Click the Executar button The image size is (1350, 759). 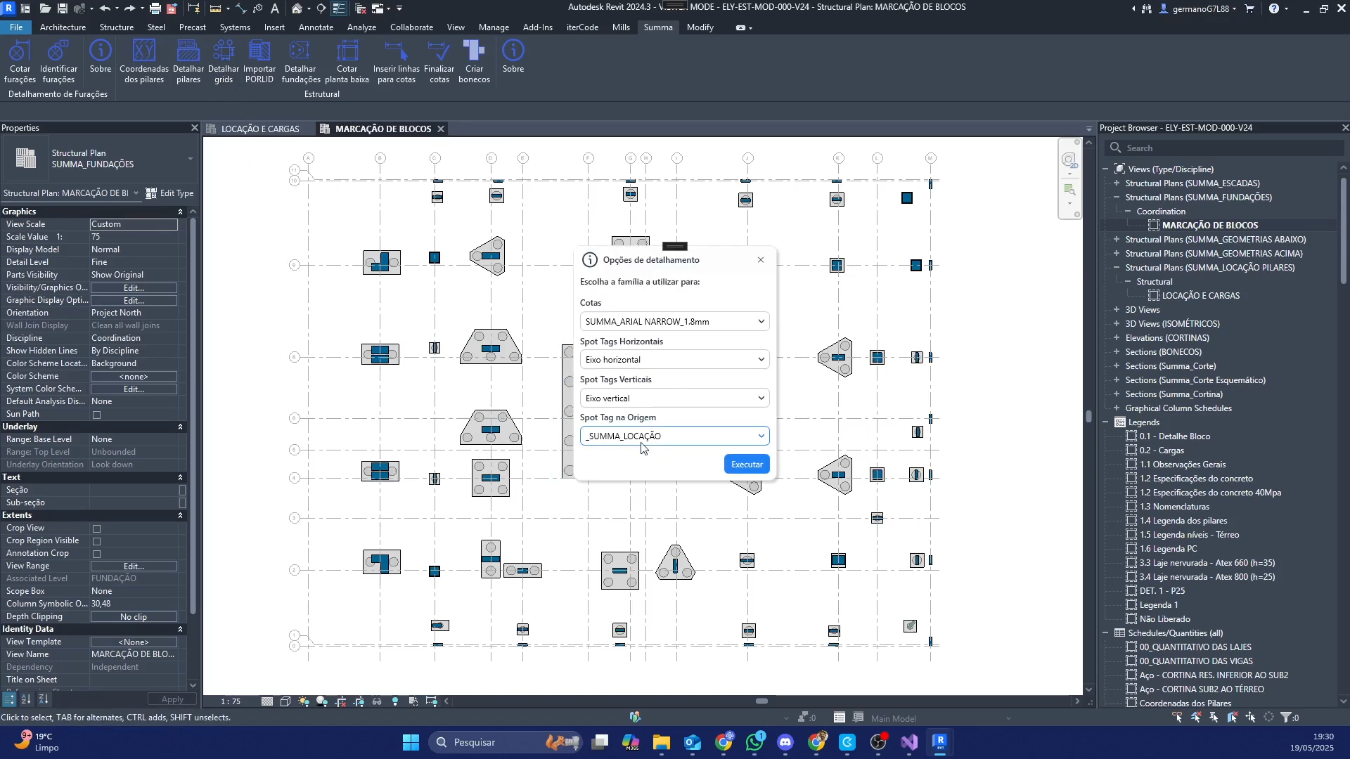click(x=746, y=464)
